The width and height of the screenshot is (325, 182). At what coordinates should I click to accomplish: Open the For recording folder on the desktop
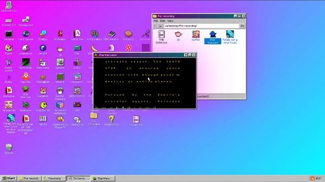[94, 119]
